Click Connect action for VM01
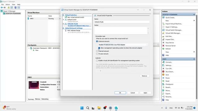 click(x=169, y=62)
